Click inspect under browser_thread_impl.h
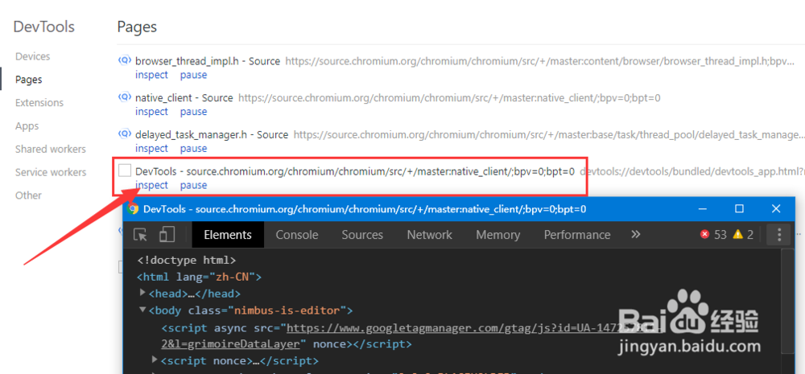 click(x=151, y=75)
